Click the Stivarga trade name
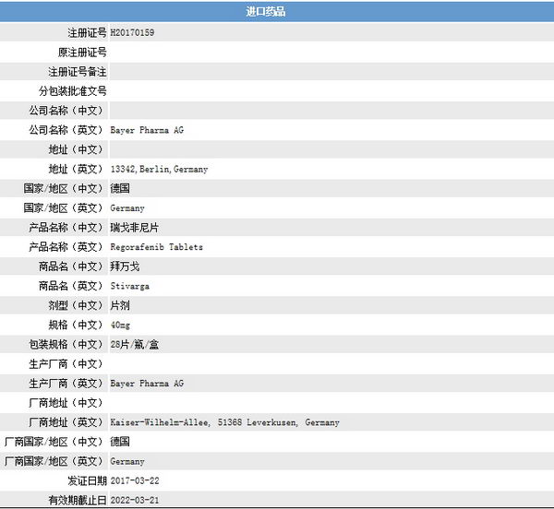This screenshot has width=554, height=509. 129,287
